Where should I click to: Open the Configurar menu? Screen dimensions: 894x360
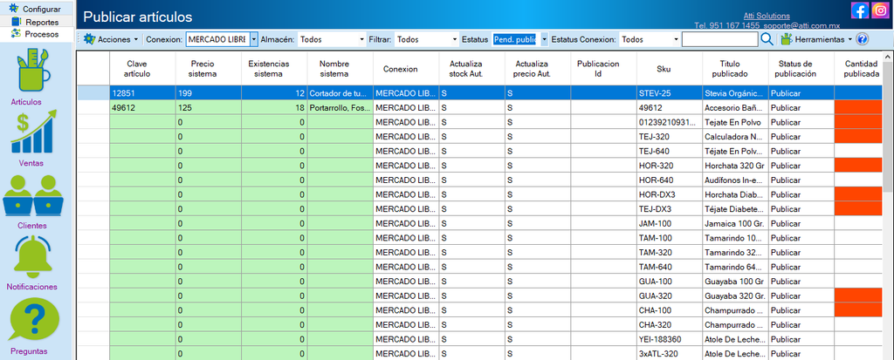tap(42, 9)
